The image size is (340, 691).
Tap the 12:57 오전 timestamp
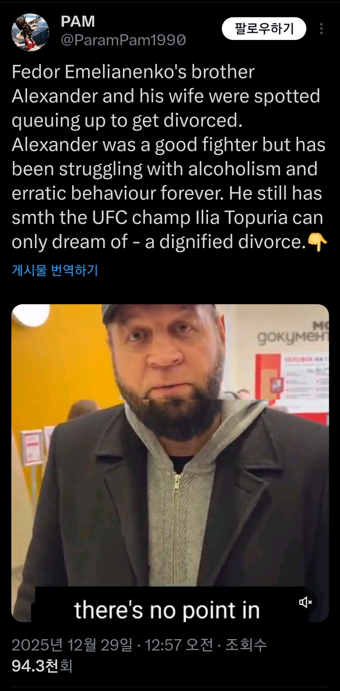tap(179, 645)
